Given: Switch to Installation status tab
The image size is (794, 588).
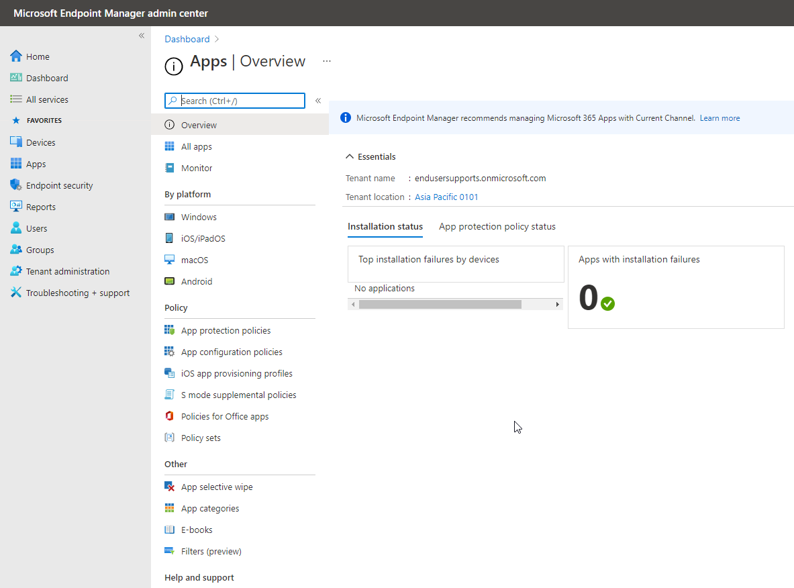Looking at the screenshot, I should tap(385, 226).
